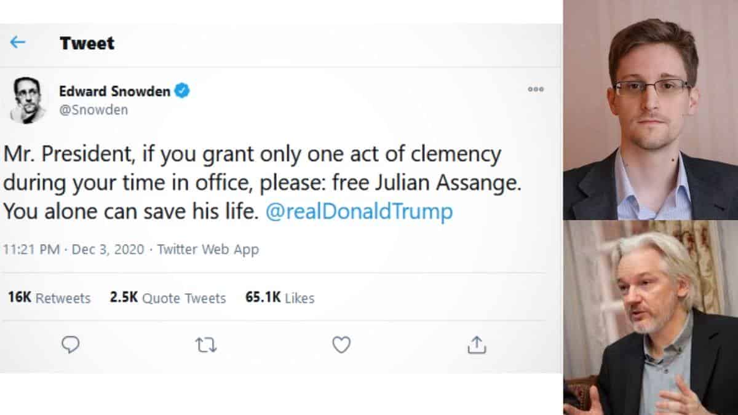
Task: Click the Tweet header title
Action: (87, 43)
